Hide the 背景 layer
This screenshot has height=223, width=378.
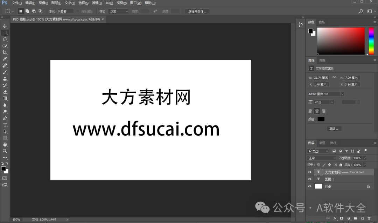click(x=310, y=186)
